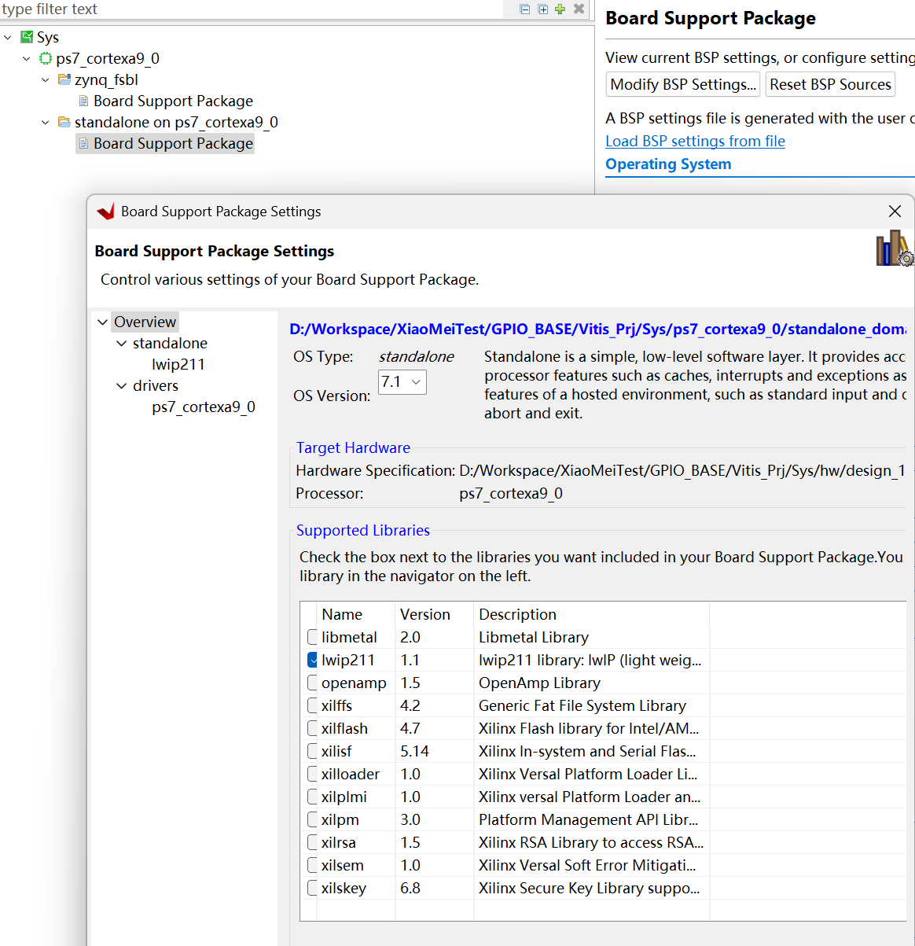The image size is (915, 946).
Task: Uncheck the lwip211 library checkbox
Action: click(312, 660)
